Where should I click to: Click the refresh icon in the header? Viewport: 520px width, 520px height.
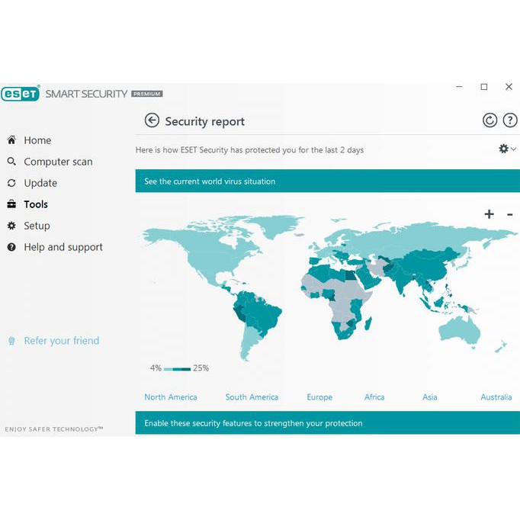coord(490,120)
